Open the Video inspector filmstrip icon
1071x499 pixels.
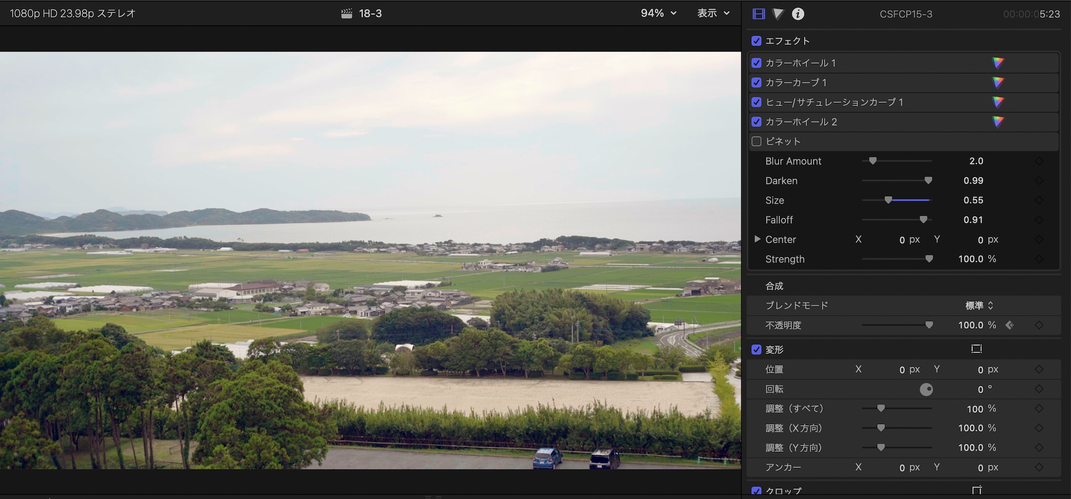tap(759, 14)
